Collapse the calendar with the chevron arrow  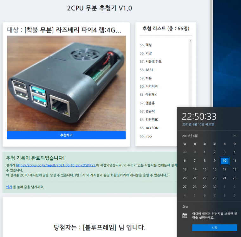click(234, 136)
